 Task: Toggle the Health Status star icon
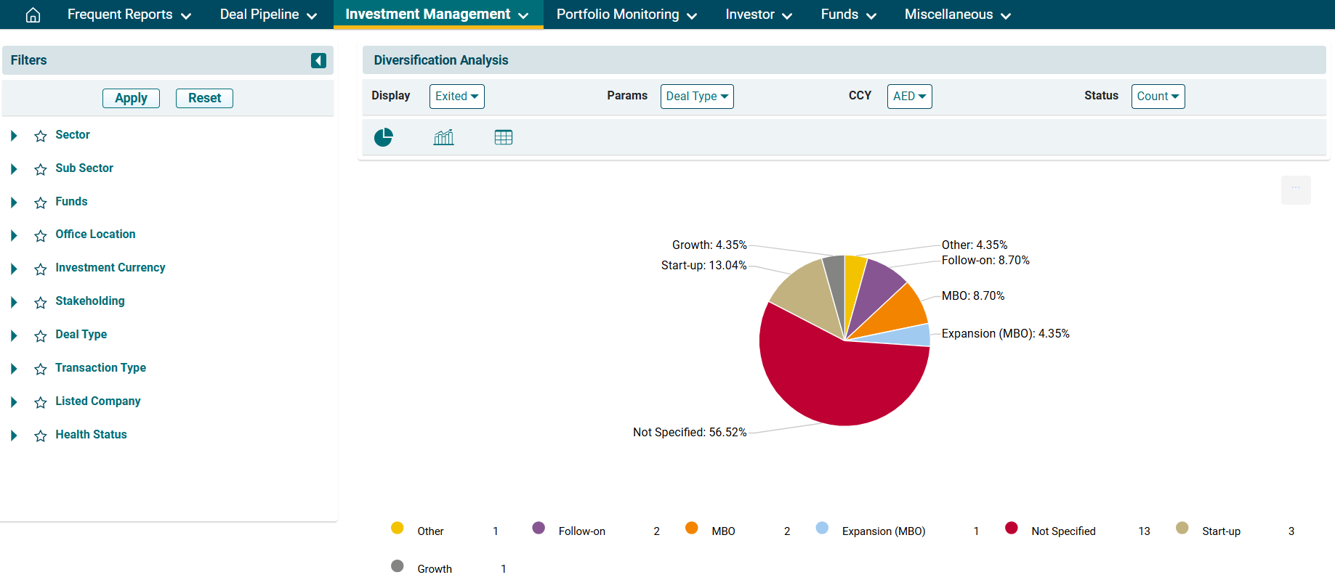[x=41, y=436]
